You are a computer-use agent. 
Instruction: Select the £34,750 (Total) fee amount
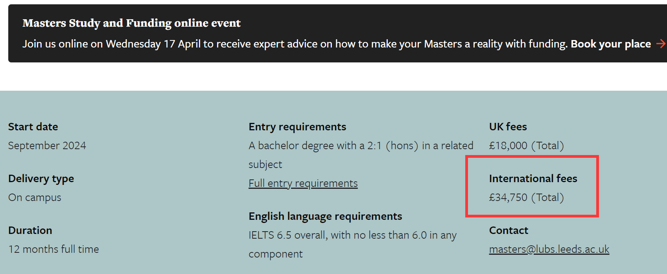527,197
